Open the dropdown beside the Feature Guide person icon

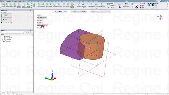click(x=3, y=23)
